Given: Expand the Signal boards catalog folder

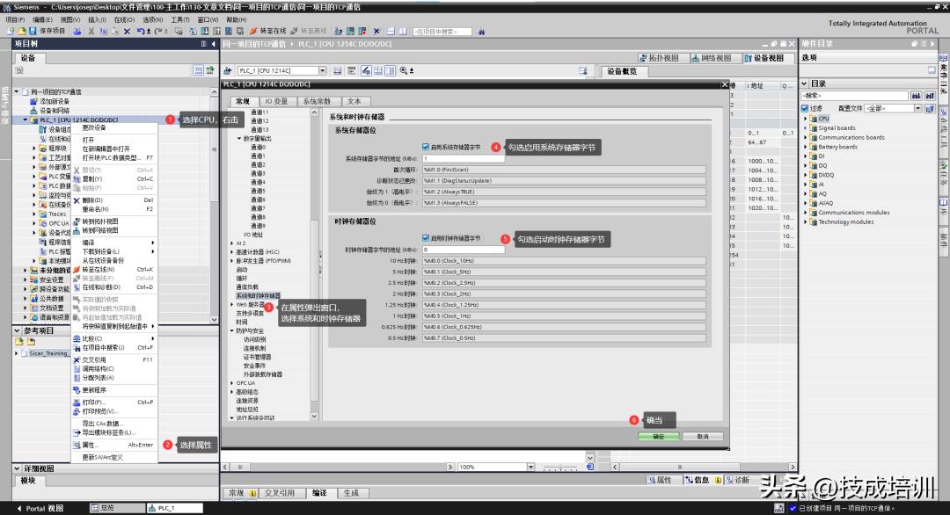Looking at the screenshot, I should pos(805,128).
